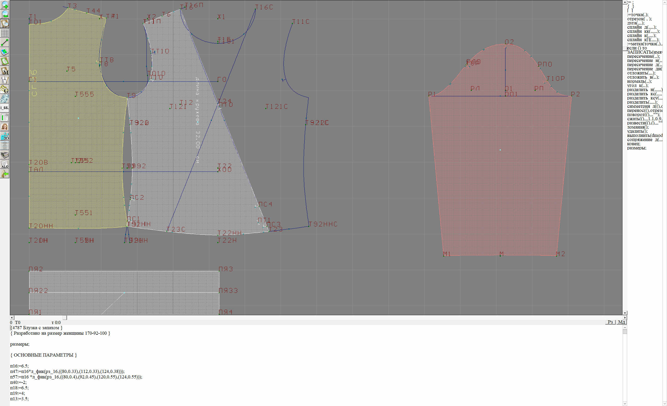The height and width of the screenshot is (406, 667).
Task: Click the canvas scroll right arrow
Action: tap(625, 318)
